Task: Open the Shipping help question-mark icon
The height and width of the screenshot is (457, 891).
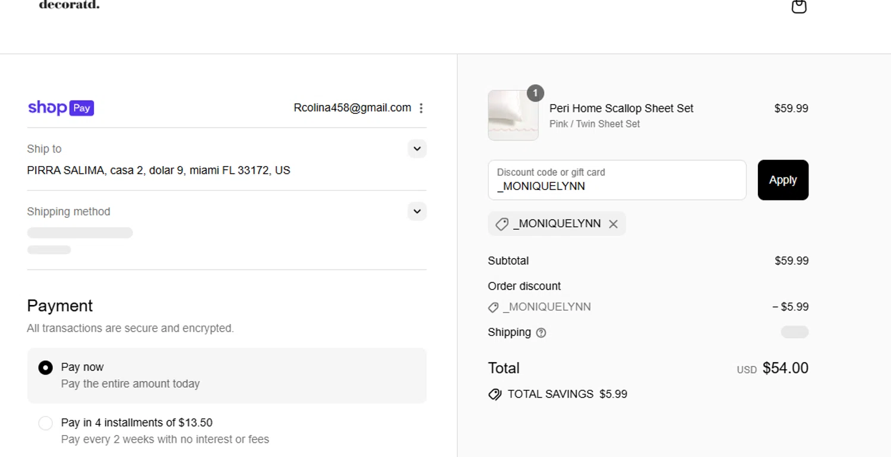Action: tap(541, 332)
